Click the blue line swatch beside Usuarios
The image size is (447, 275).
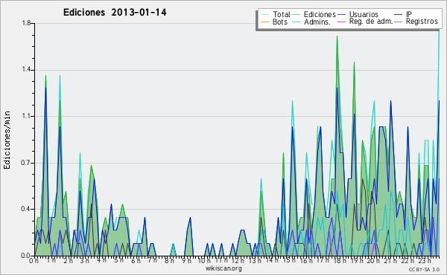[341, 15]
